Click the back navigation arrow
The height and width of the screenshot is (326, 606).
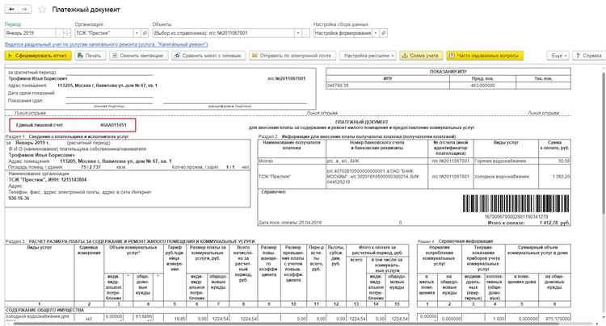pyautogui.click(x=11, y=8)
